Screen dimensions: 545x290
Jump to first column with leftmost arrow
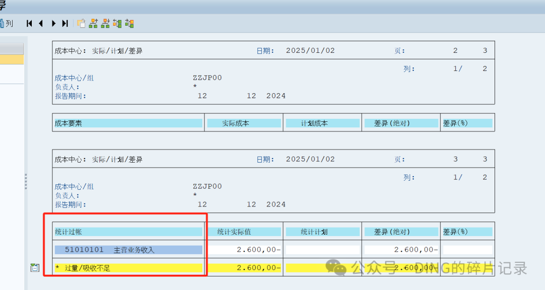[x=29, y=23]
